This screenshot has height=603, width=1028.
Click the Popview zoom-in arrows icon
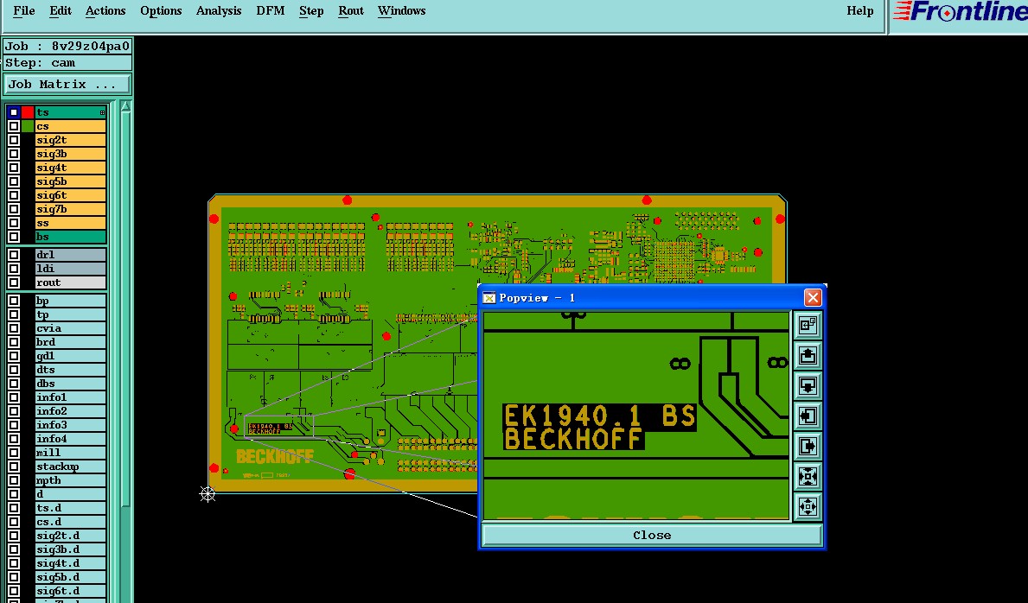tap(808, 476)
